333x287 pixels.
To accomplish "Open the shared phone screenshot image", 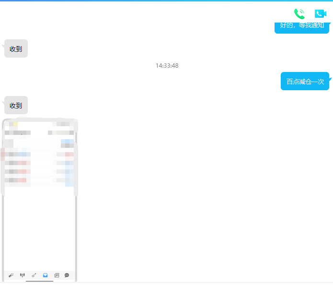I will [x=39, y=200].
